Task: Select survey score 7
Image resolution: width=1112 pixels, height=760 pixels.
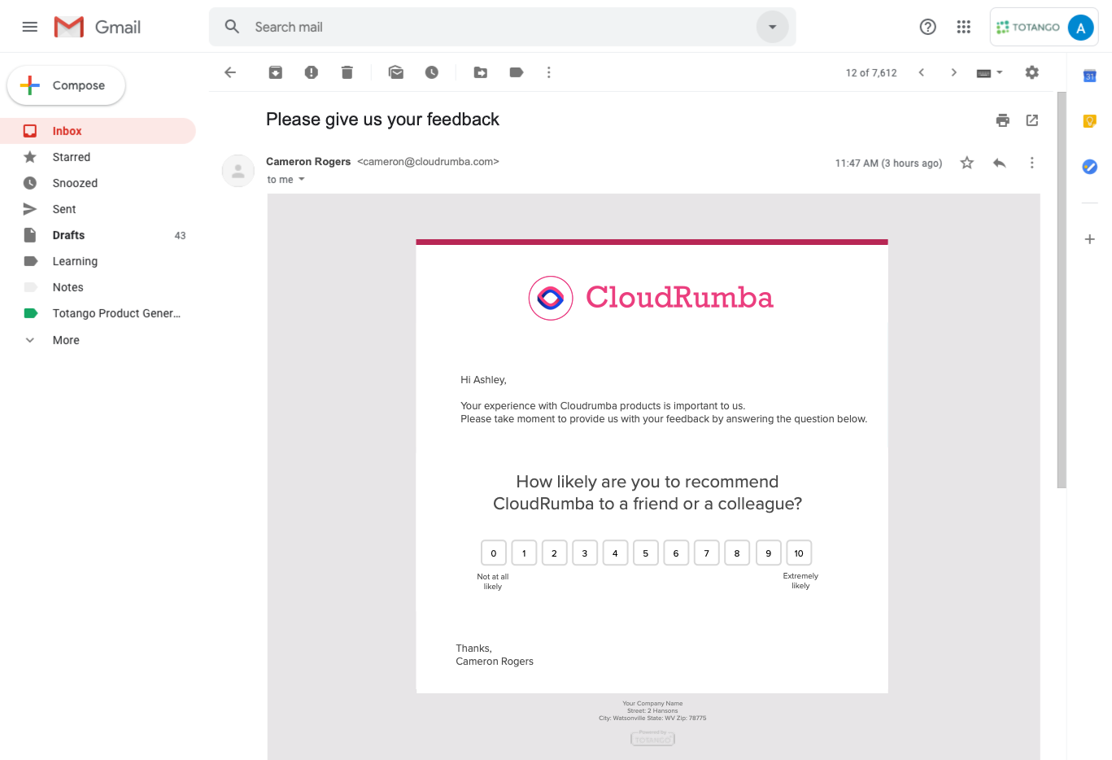Action: click(x=707, y=553)
